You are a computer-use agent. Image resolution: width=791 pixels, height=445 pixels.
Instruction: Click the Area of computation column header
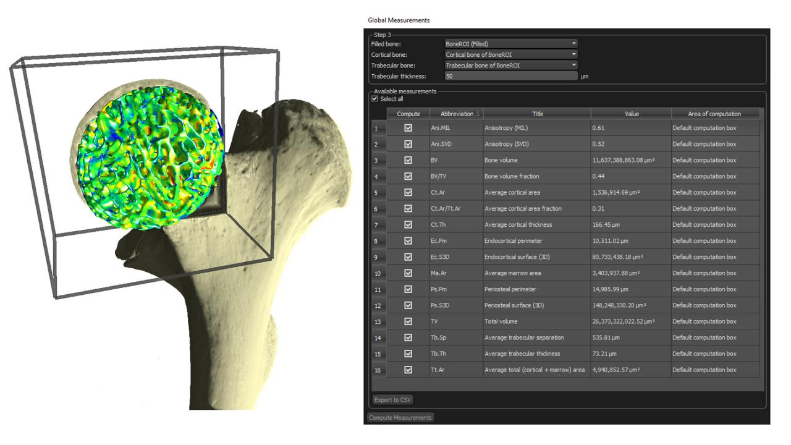tap(715, 113)
